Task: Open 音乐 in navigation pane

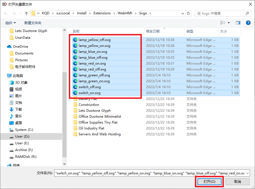Action: (x=19, y=116)
